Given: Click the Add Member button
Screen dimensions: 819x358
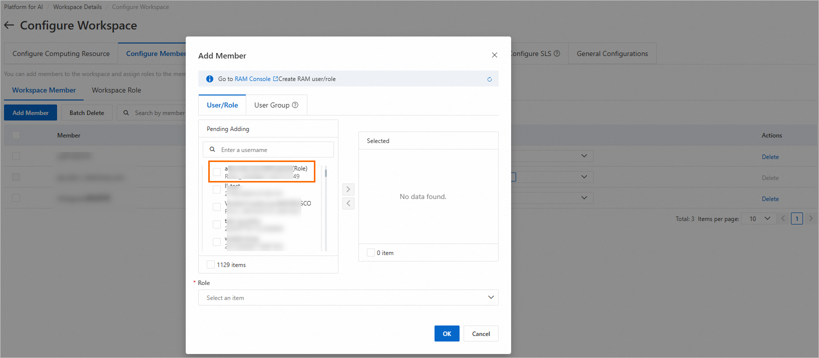Looking at the screenshot, I should point(31,112).
